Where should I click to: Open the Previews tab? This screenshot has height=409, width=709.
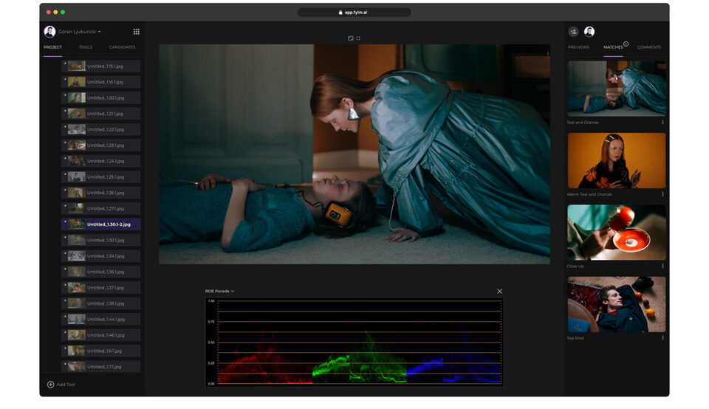tap(578, 47)
